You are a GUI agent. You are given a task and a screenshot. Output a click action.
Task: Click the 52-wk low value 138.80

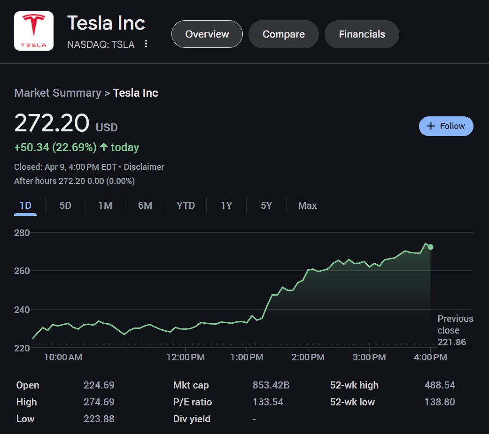(x=439, y=402)
